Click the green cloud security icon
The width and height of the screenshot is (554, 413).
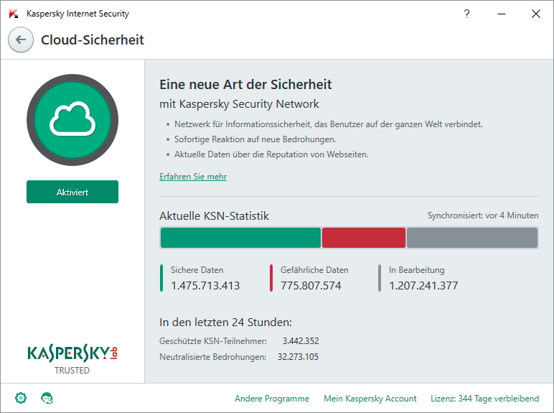[x=72, y=120]
